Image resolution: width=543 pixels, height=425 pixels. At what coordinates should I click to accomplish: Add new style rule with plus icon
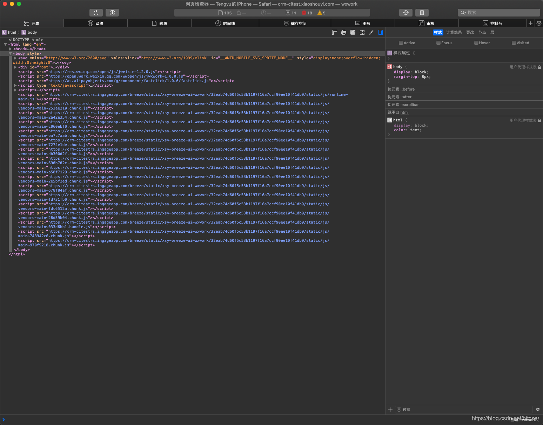(390, 410)
